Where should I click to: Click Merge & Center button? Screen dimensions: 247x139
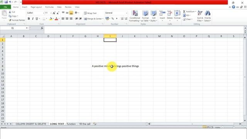point(93,19)
